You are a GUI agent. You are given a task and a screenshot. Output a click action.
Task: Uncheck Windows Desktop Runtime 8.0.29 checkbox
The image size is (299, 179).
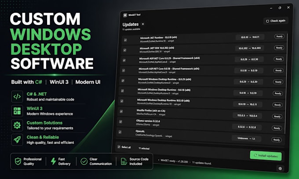(x=123, y=81)
